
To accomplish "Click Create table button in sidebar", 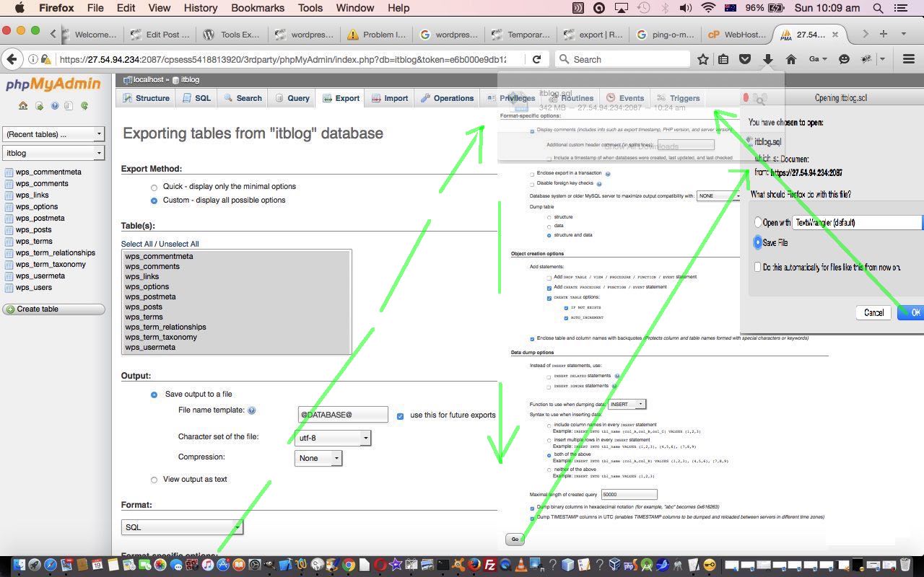I will pyautogui.click(x=53, y=309).
